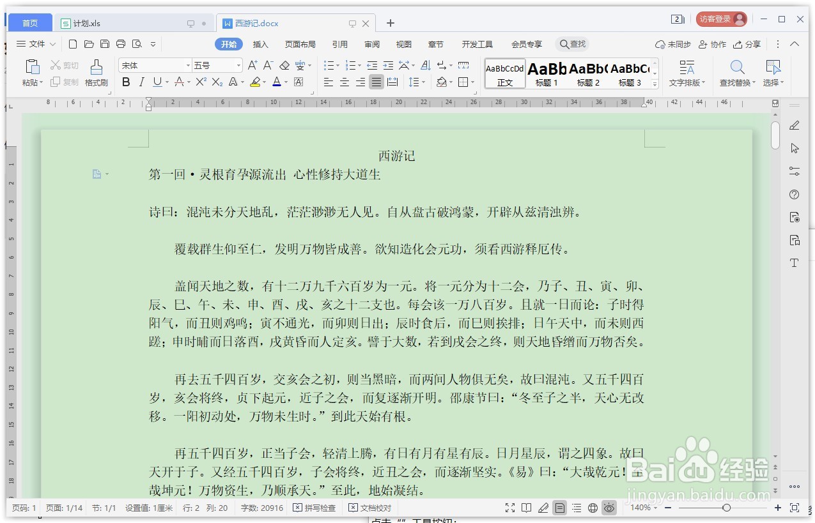
Task: Open print preview icon in quick toolbar
Action: pos(137,44)
